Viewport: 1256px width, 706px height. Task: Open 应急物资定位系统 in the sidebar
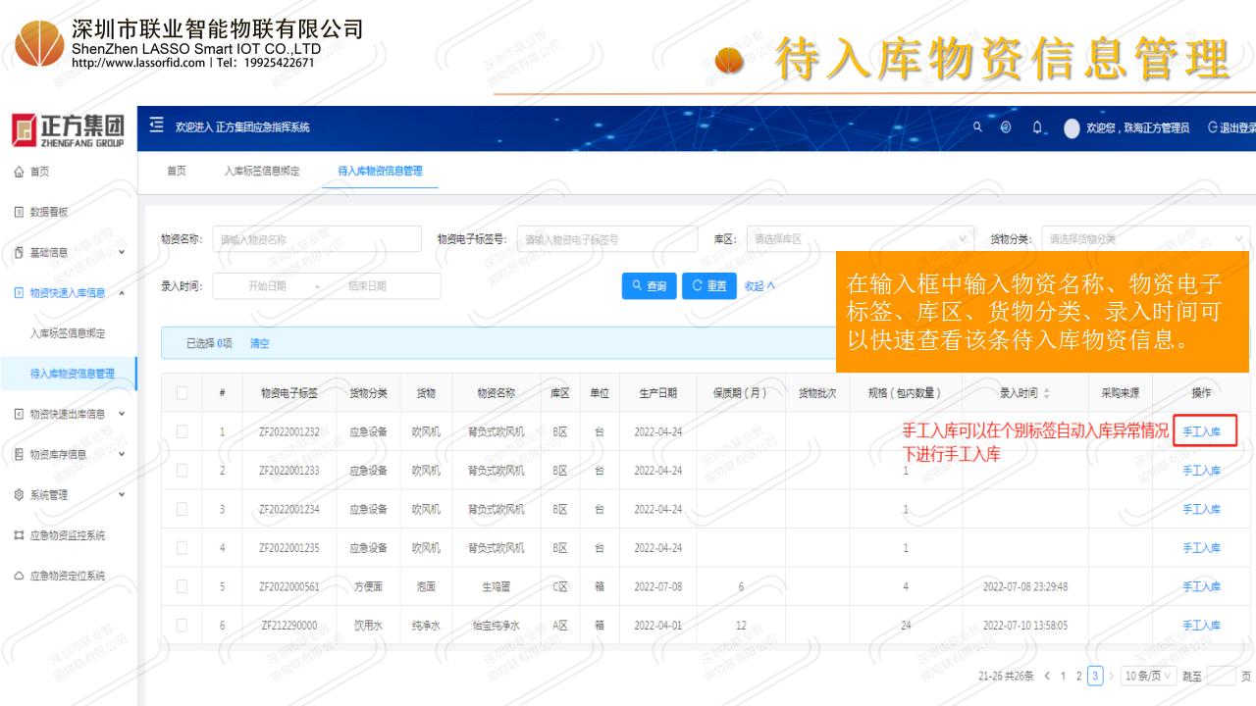pyautogui.click(x=67, y=576)
